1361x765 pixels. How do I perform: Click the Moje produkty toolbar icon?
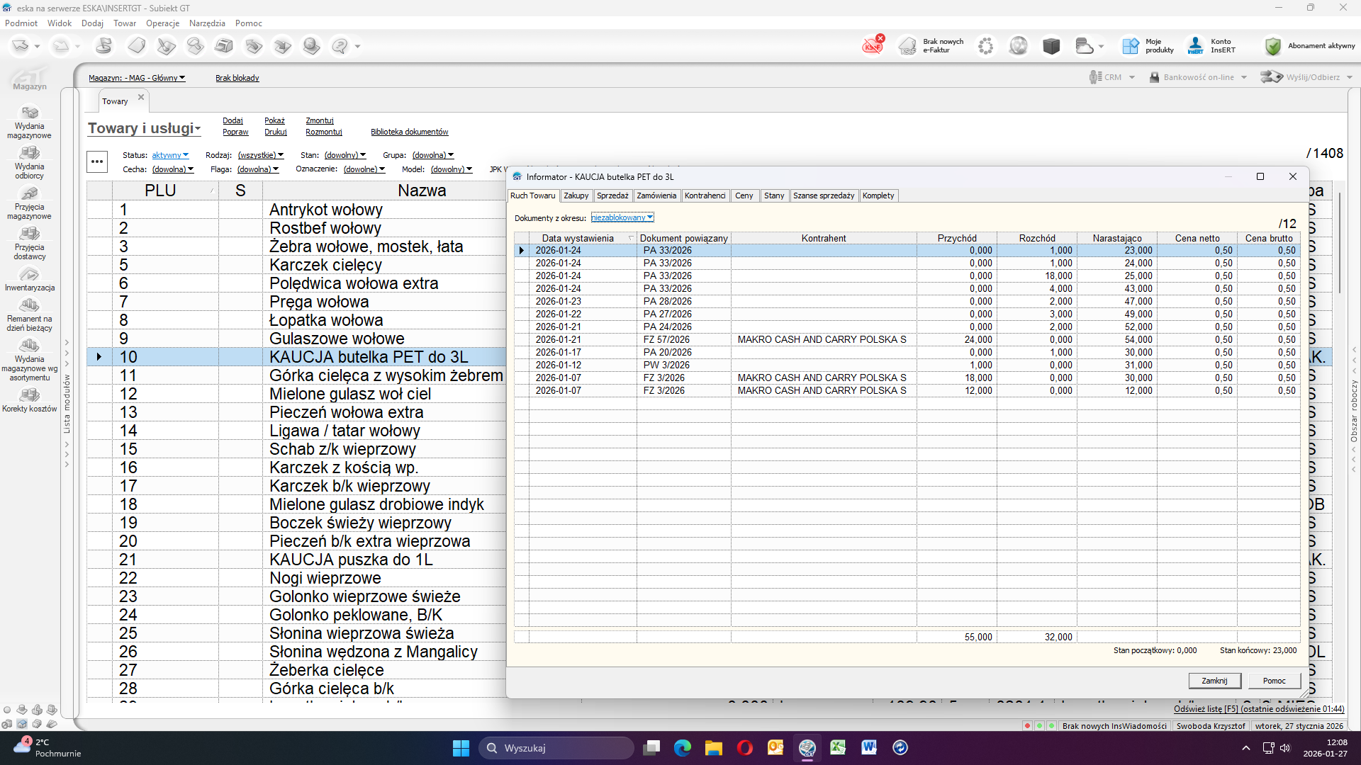click(x=1130, y=46)
